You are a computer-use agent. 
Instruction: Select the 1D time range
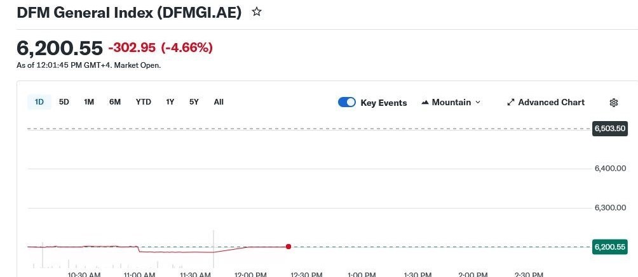click(x=39, y=102)
